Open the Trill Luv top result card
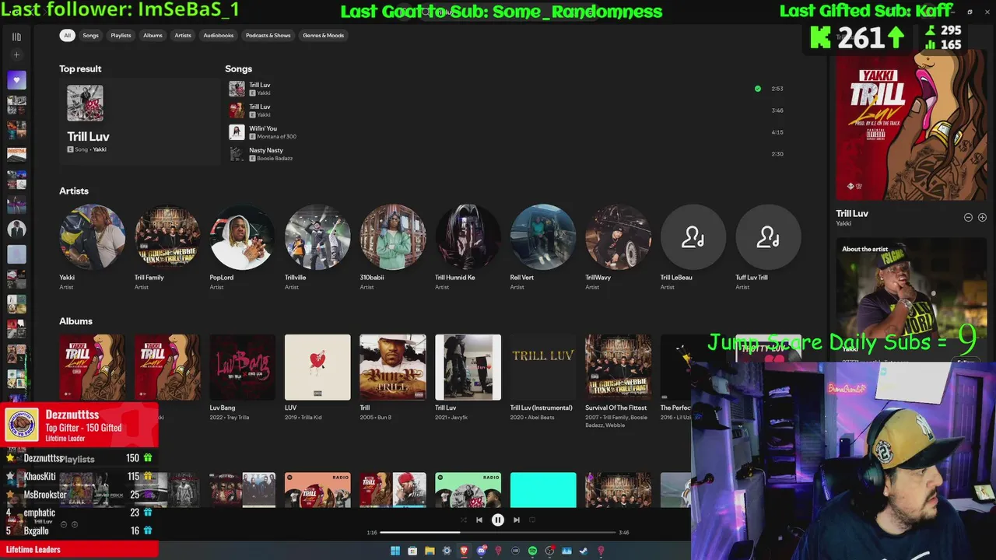Image resolution: width=996 pixels, height=560 pixels. tap(140, 121)
